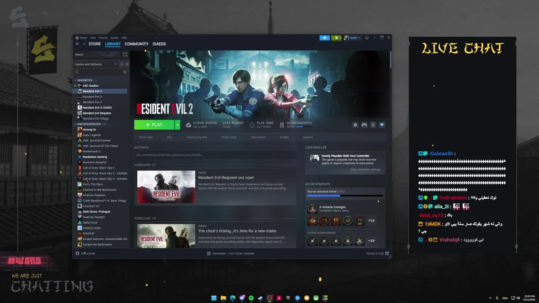539x303 pixels.
Task: Click the A Heroine Emerges achievement icon
Action: click(x=312, y=209)
